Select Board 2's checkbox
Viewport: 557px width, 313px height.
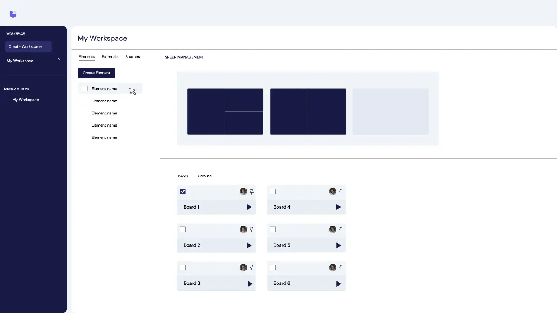point(183,229)
